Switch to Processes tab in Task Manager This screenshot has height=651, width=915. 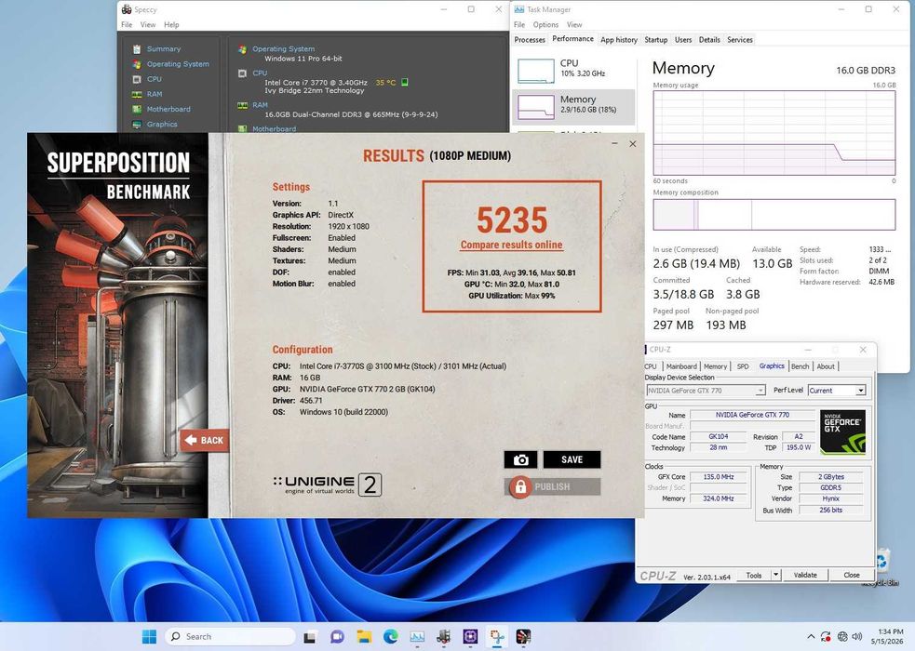point(530,40)
